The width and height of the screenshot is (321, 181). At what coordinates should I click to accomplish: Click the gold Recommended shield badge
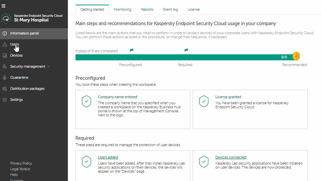point(296,56)
